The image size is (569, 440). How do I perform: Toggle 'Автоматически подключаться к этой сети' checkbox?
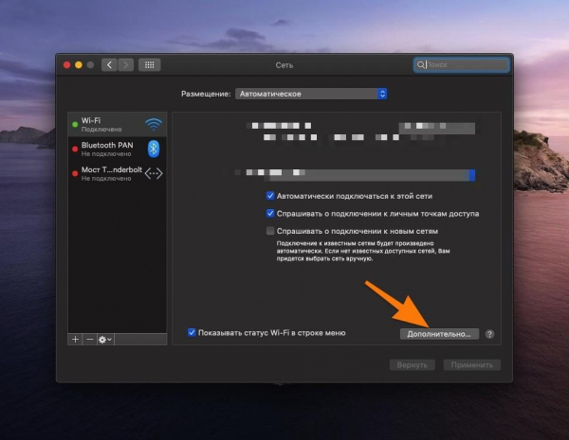(x=270, y=196)
